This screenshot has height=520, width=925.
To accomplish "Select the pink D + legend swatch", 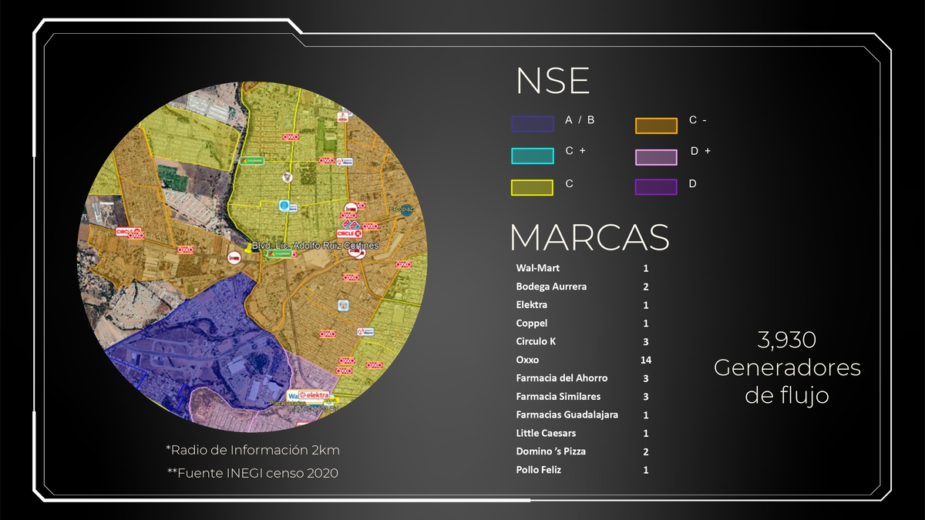I will [x=656, y=156].
